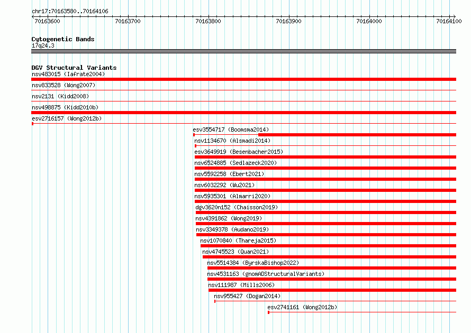The height and width of the screenshot is (333, 471).
Task: Click the thin red line under nsv1134670
Action: pyautogui.click(x=325, y=146)
